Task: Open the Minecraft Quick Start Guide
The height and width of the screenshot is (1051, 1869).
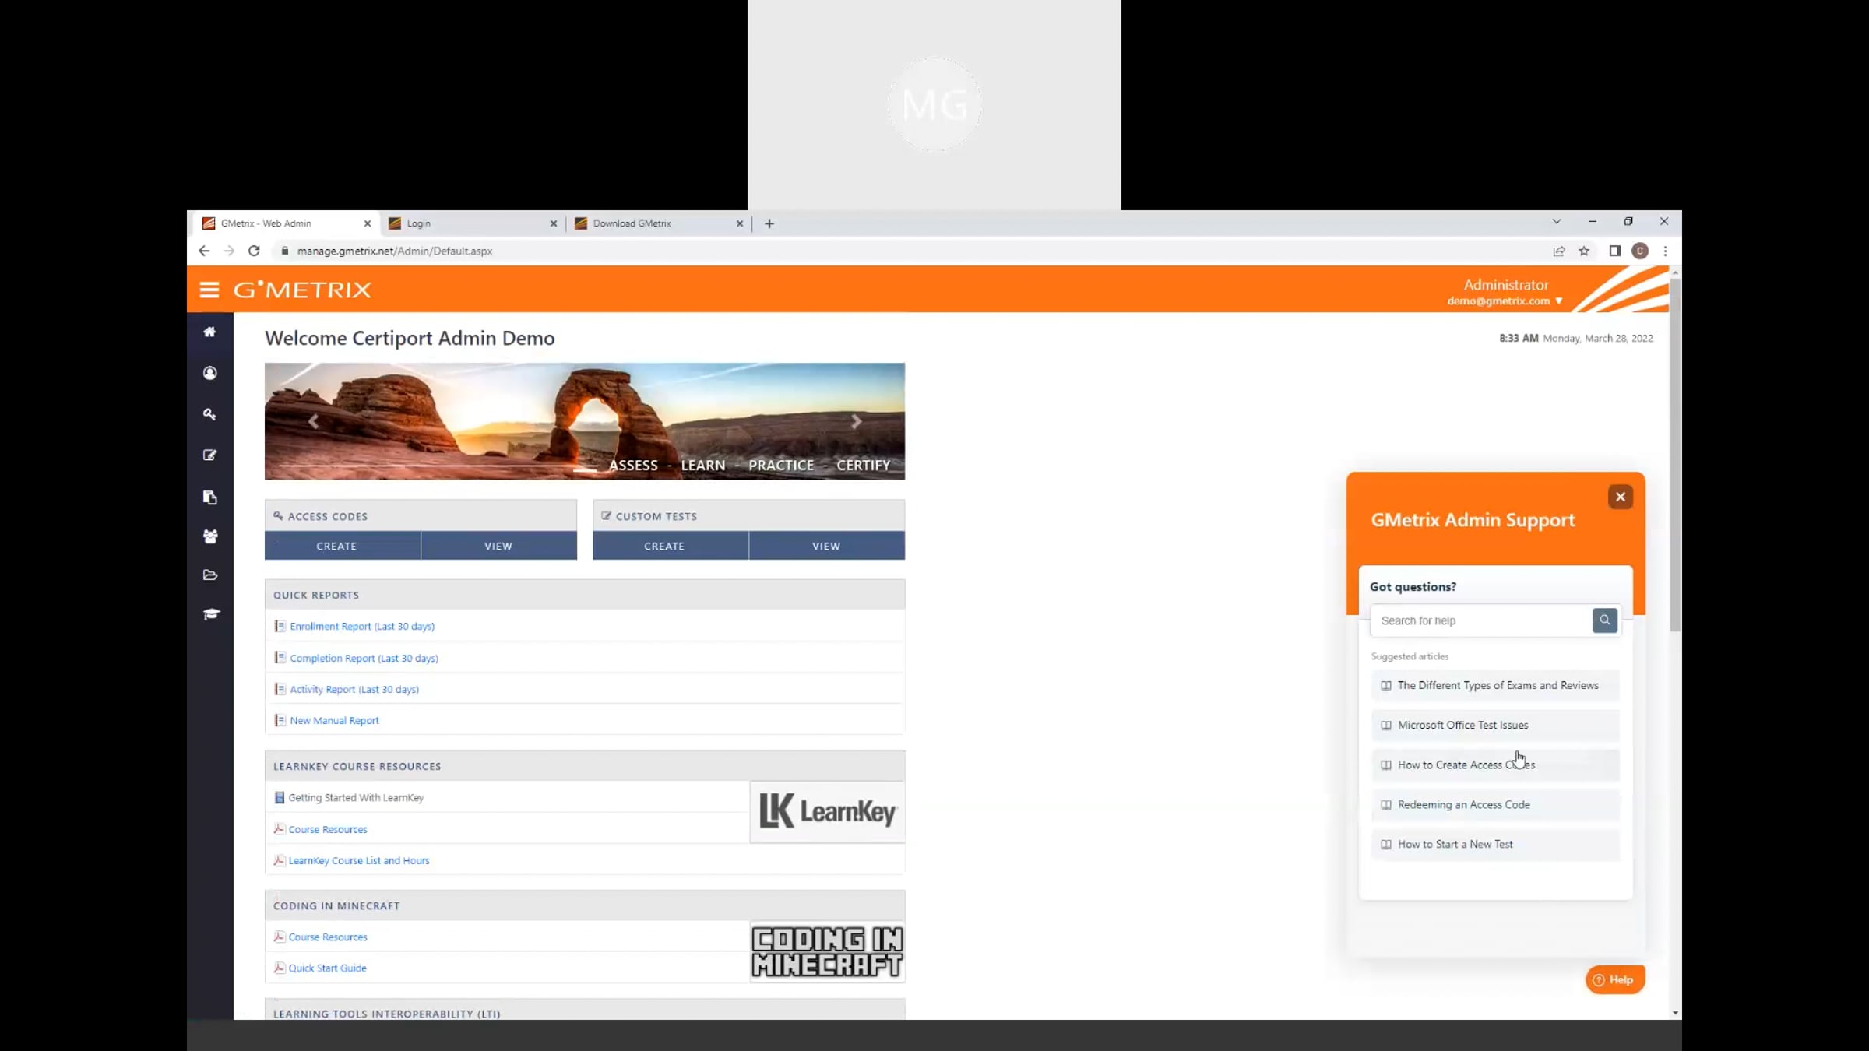Action: coord(327,968)
